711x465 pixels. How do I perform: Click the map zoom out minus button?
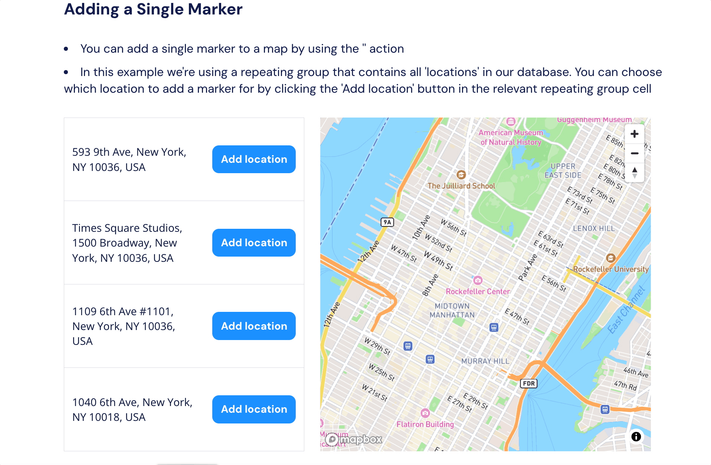point(634,153)
